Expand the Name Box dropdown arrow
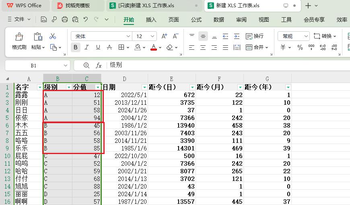The height and width of the screenshot is (205, 350). tap(66, 65)
